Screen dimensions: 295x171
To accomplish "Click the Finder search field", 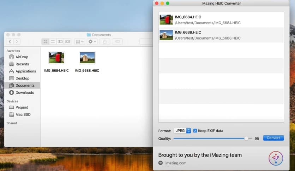I will pos(146,41).
